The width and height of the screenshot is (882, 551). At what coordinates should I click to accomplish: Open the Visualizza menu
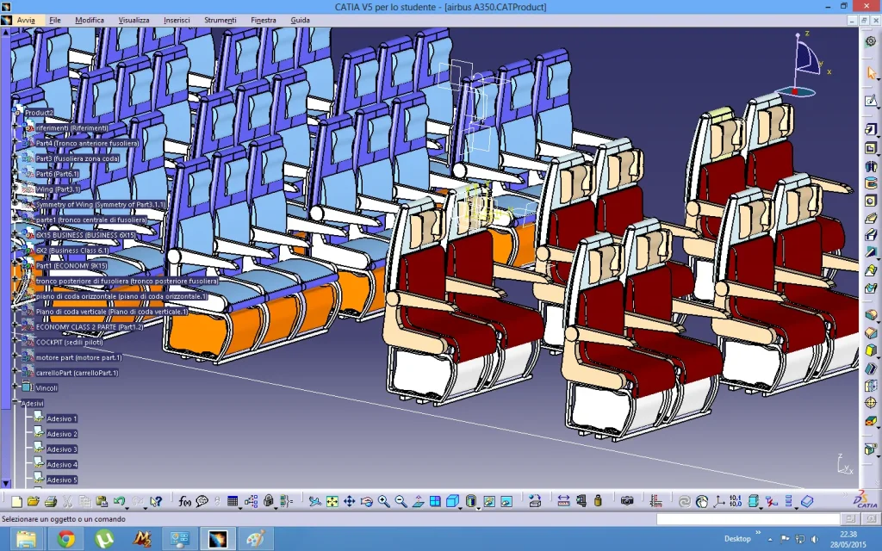134,21
